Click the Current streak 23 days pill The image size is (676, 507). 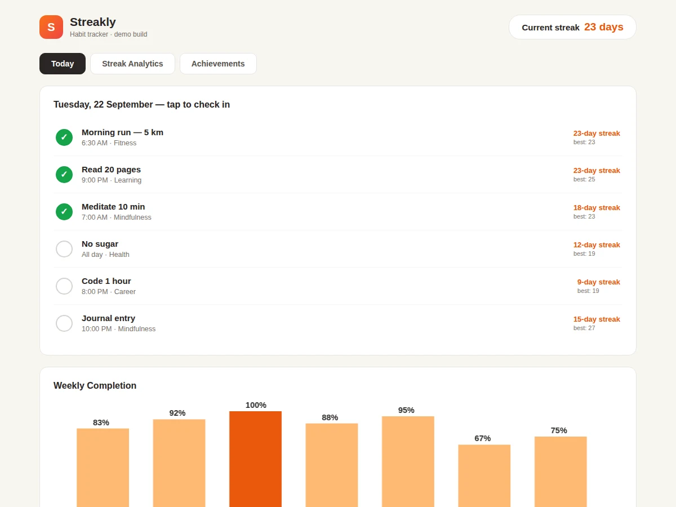pos(572,27)
